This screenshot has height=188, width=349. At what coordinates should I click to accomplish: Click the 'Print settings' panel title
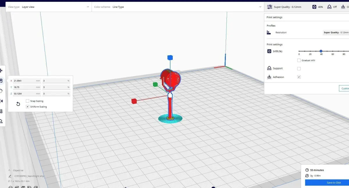(274, 17)
